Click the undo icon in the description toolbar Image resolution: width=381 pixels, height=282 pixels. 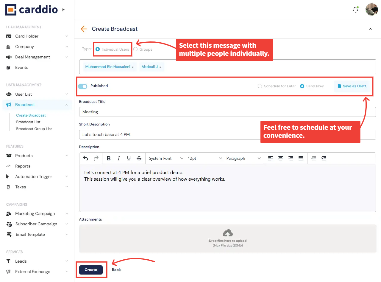[85, 158]
